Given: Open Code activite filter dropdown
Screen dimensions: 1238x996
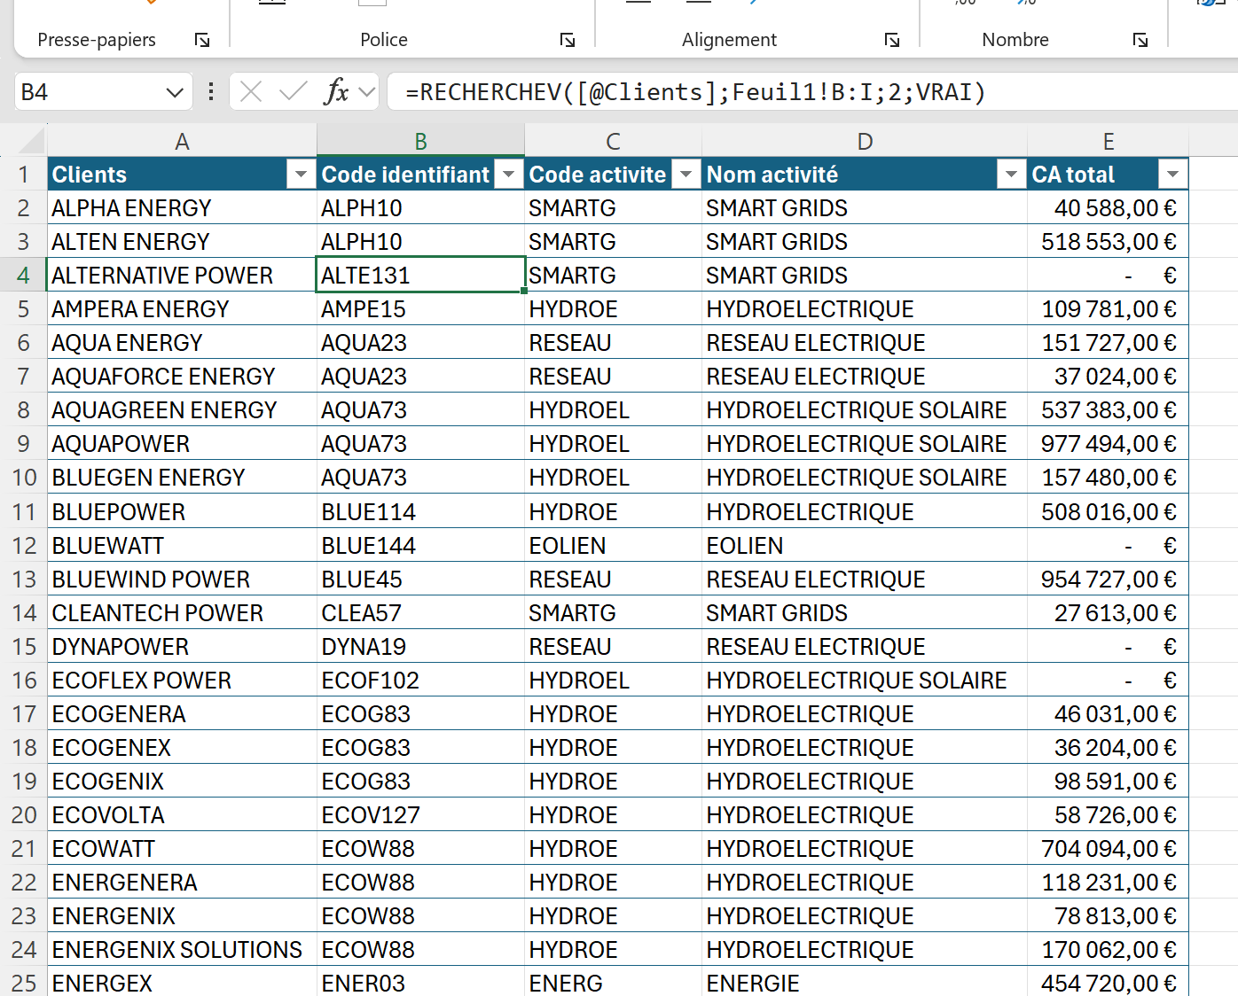Looking at the screenshot, I should tap(686, 175).
